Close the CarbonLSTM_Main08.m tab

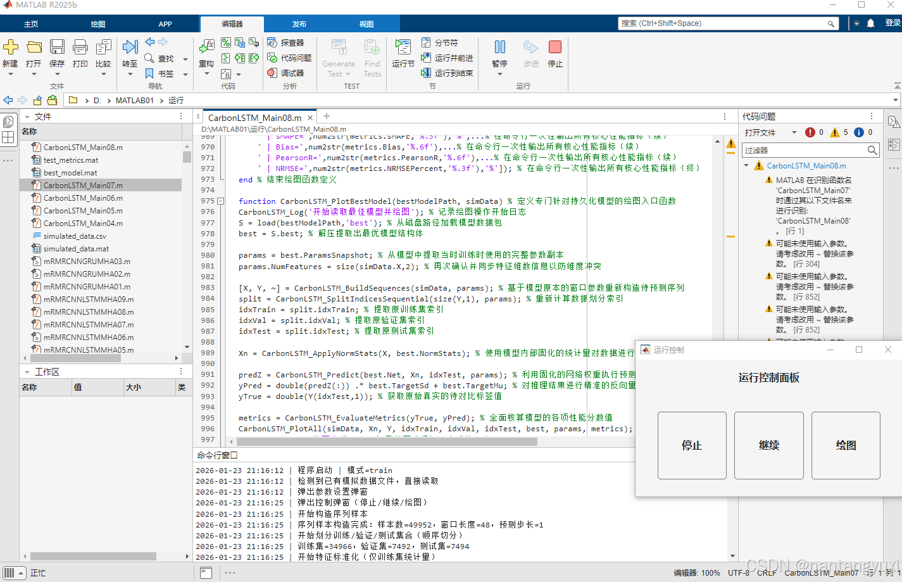(310, 118)
